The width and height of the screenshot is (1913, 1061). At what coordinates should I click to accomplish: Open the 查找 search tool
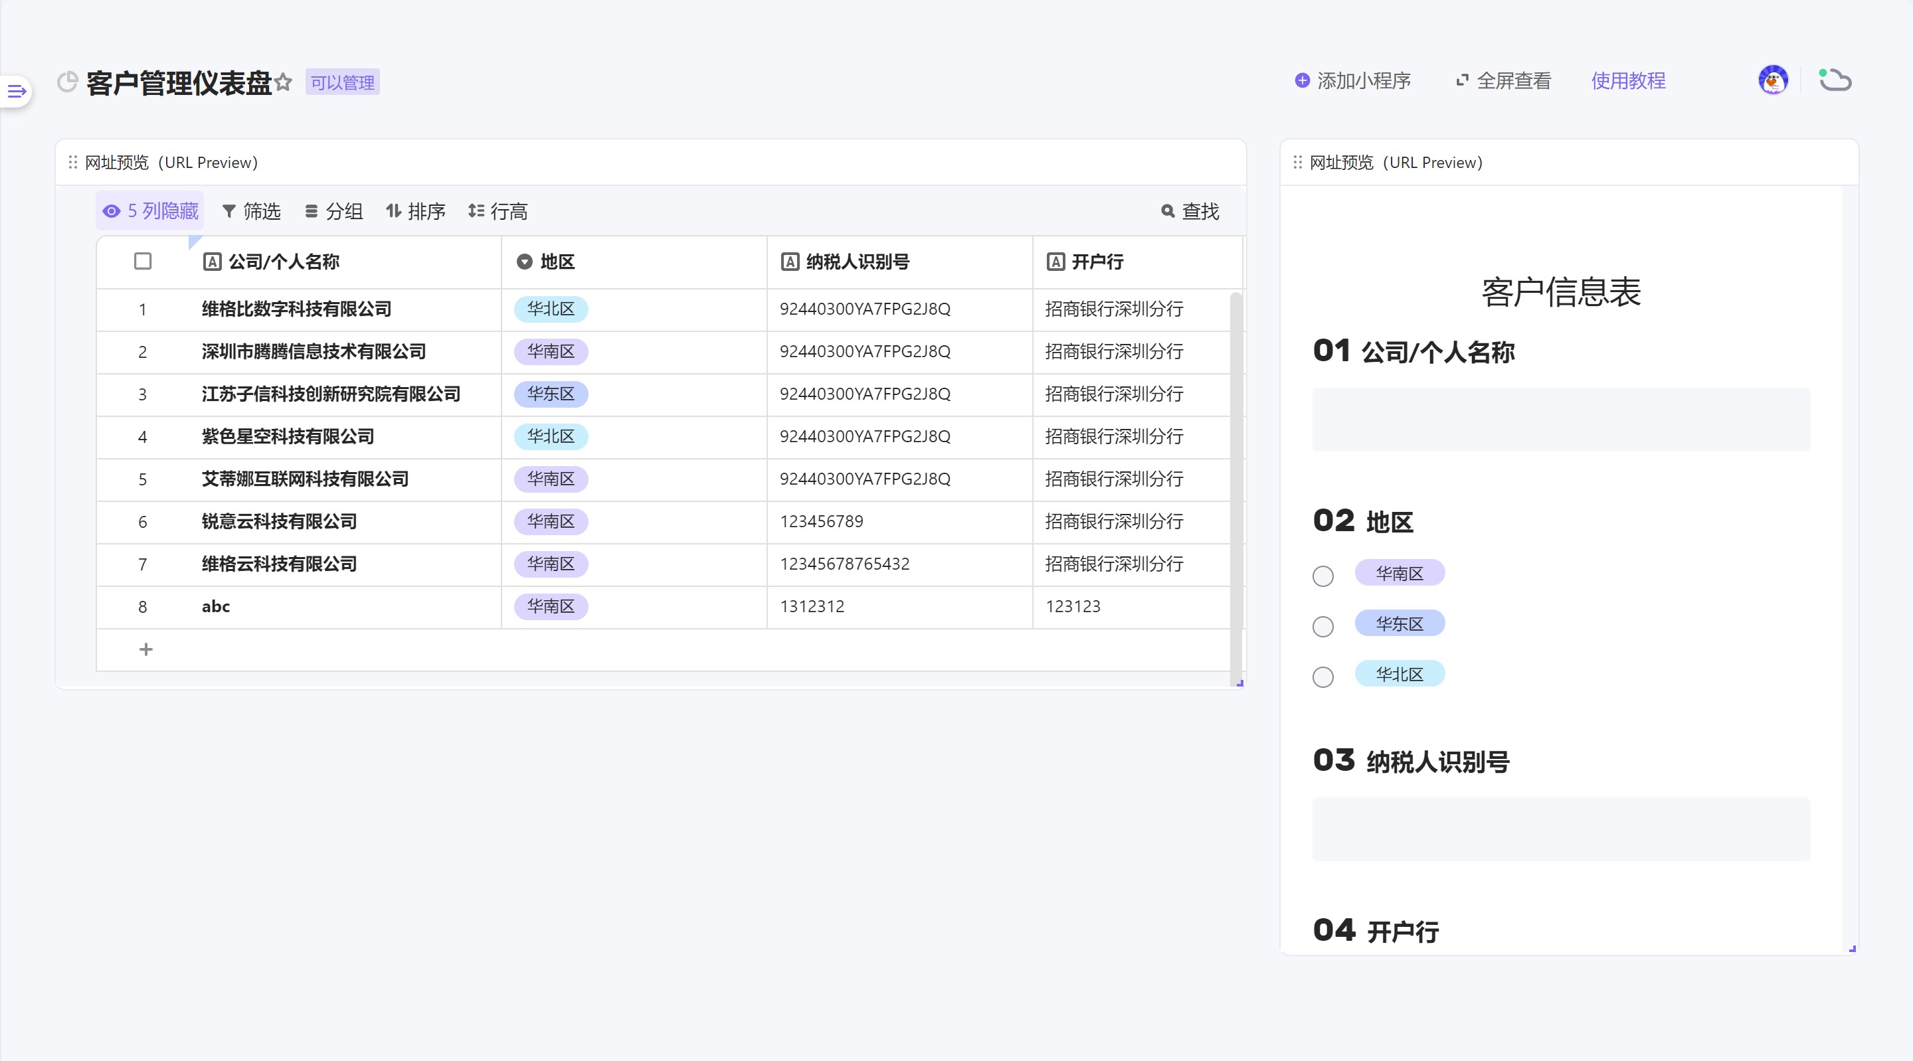[x=1190, y=212]
